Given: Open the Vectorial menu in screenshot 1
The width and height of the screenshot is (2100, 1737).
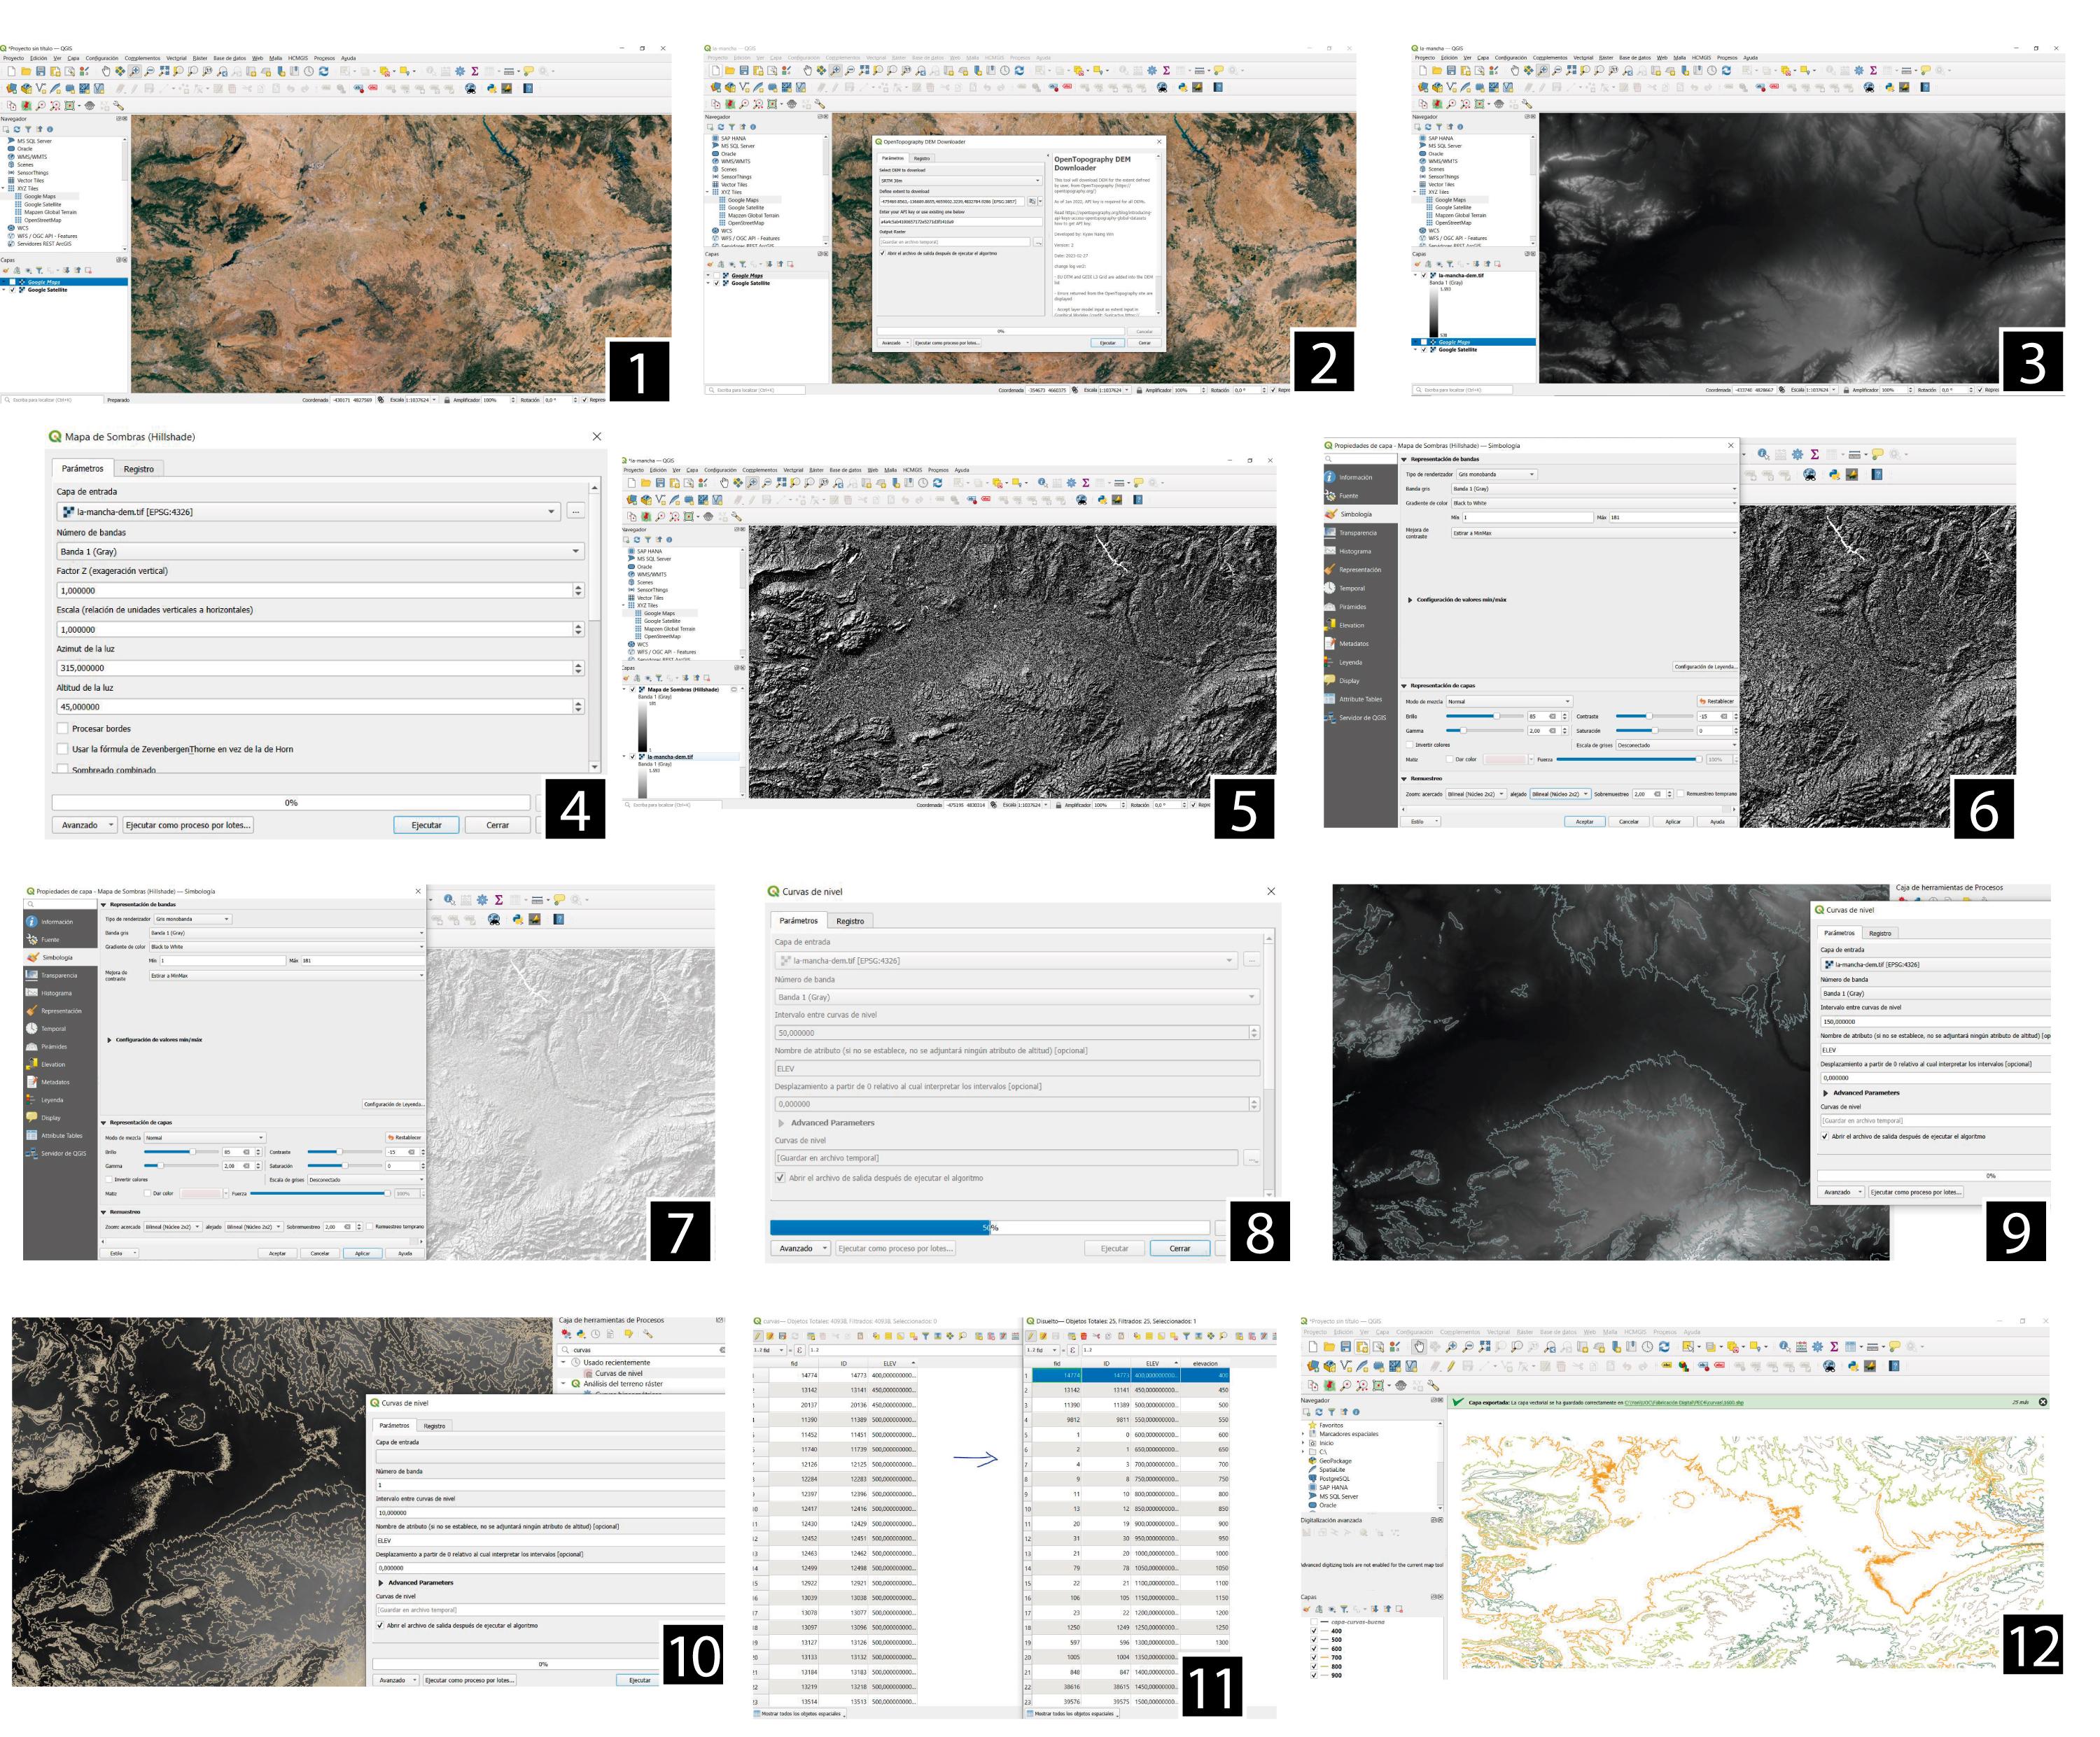Looking at the screenshot, I should 177,58.
